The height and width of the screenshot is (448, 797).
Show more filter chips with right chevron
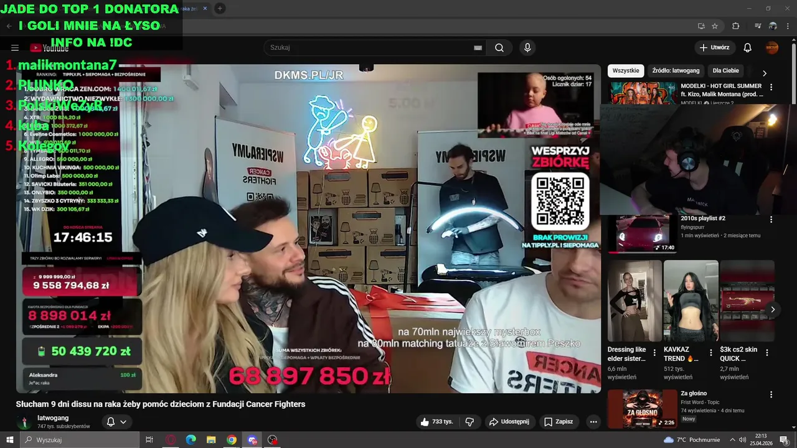(x=765, y=73)
